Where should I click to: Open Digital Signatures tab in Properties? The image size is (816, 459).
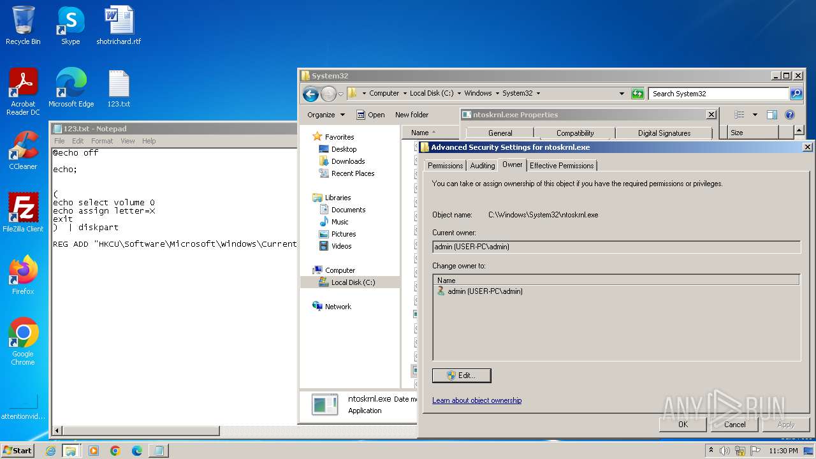click(x=664, y=133)
